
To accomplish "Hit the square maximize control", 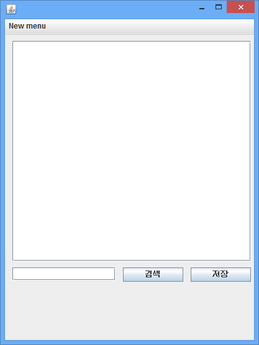I will click(x=218, y=7).
